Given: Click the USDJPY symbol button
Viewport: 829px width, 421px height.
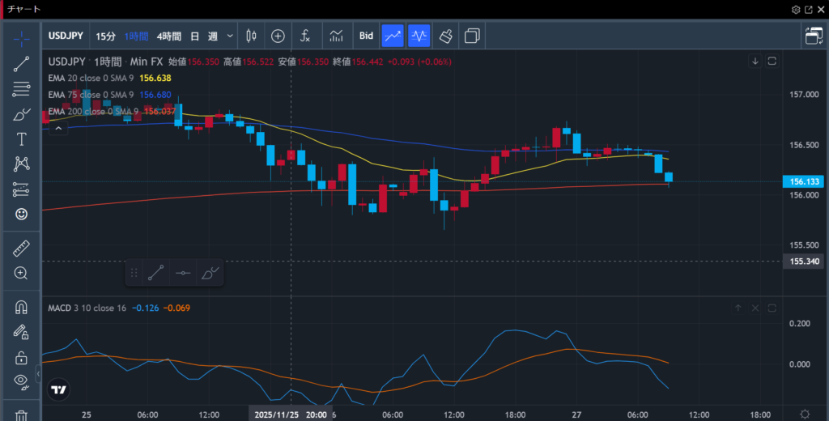Looking at the screenshot, I should point(67,36).
